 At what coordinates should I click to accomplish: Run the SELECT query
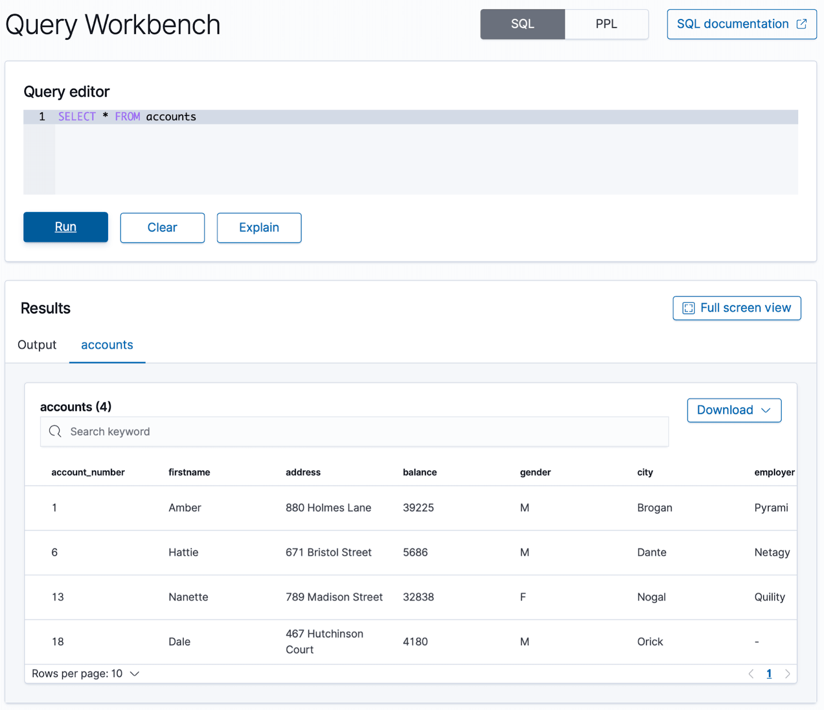(65, 227)
